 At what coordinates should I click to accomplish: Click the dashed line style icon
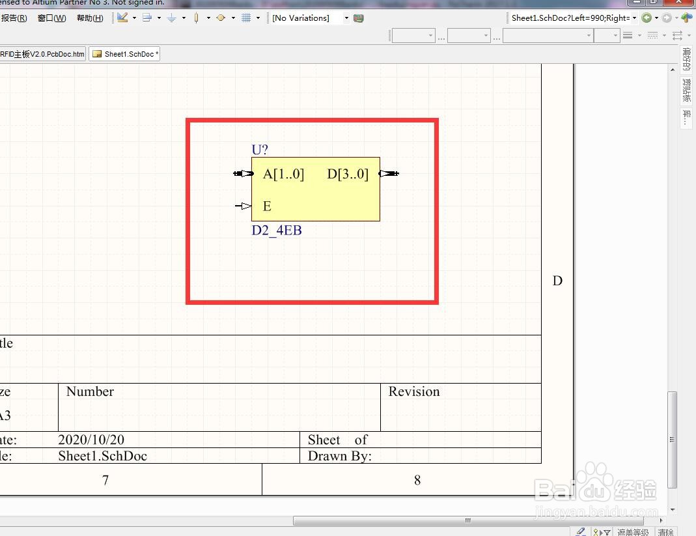pyautogui.click(x=652, y=36)
